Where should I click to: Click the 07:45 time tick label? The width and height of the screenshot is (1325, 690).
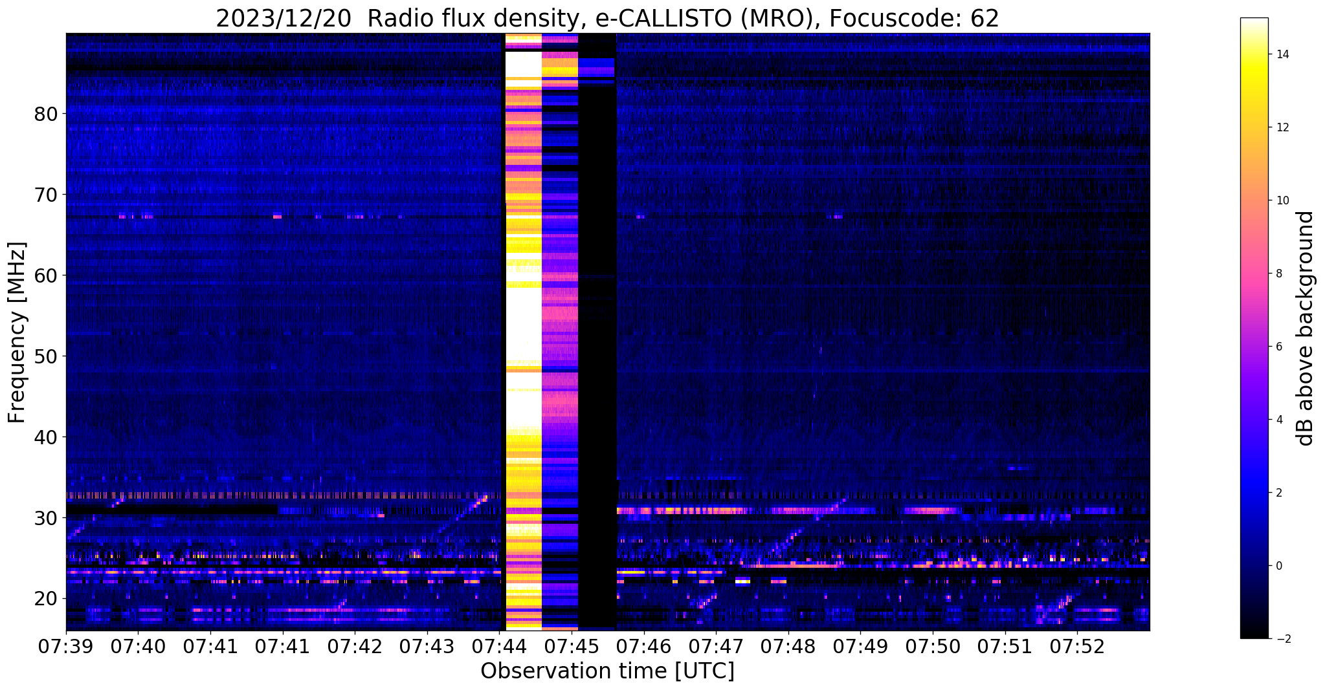[x=572, y=646]
